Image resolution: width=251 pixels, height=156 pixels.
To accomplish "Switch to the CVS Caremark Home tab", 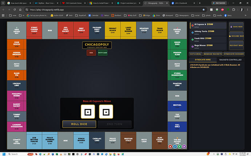I will click(74, 3).
